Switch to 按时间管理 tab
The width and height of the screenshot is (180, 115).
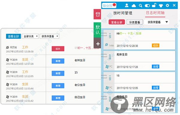(123, 13)
